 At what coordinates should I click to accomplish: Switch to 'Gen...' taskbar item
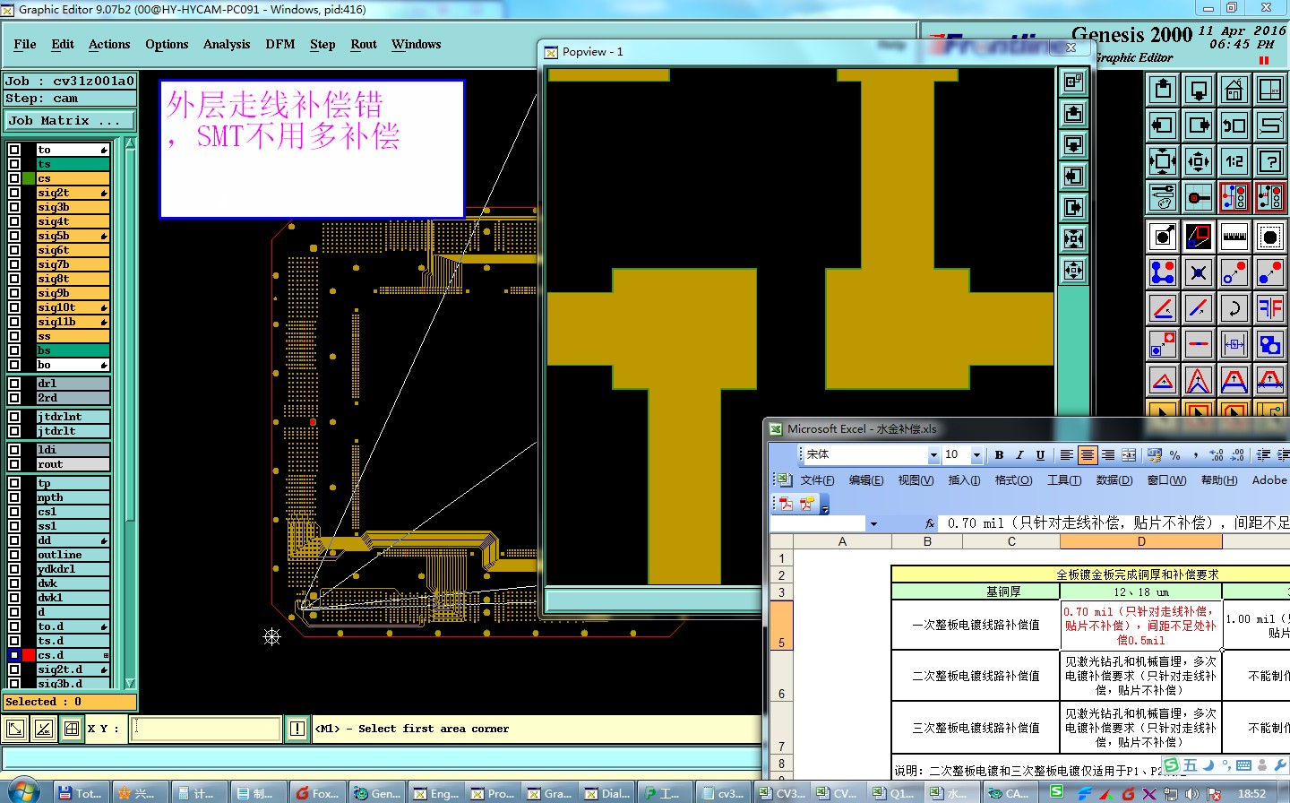tap(377, 793)
